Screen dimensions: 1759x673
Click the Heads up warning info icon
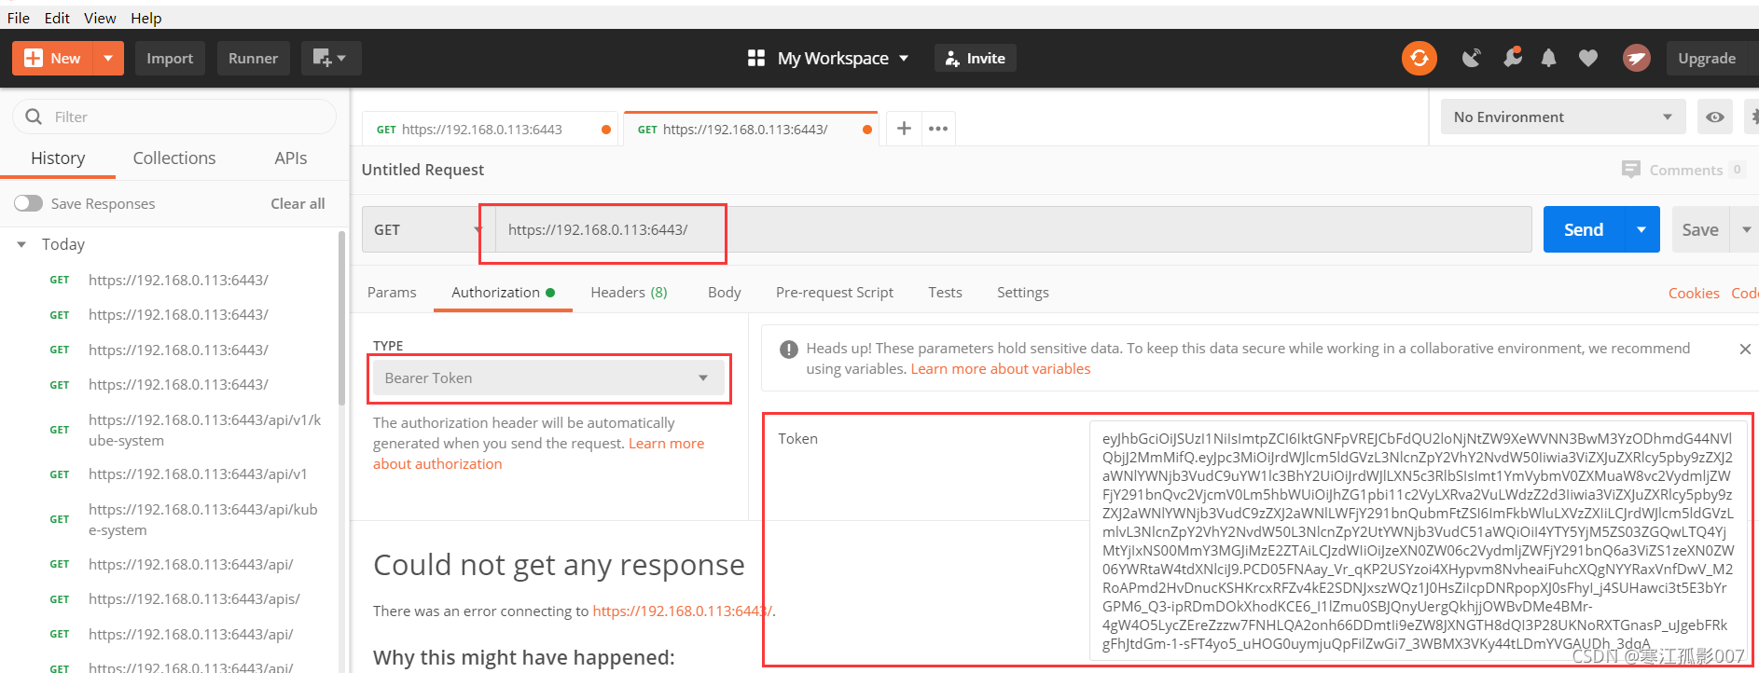(x=789, y=350)
